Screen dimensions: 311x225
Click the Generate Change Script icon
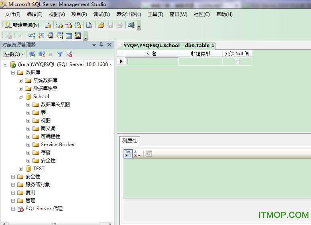pyautogui.click(x=8, y=36)
